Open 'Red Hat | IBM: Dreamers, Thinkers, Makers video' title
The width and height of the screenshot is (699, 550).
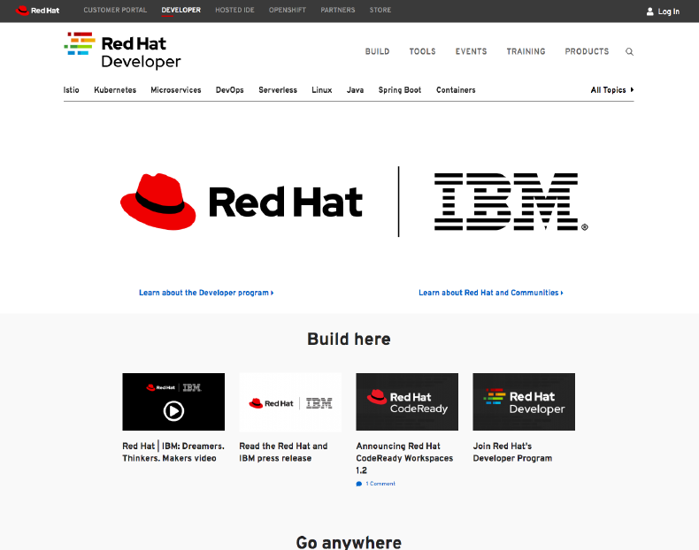tap(173, 452)
